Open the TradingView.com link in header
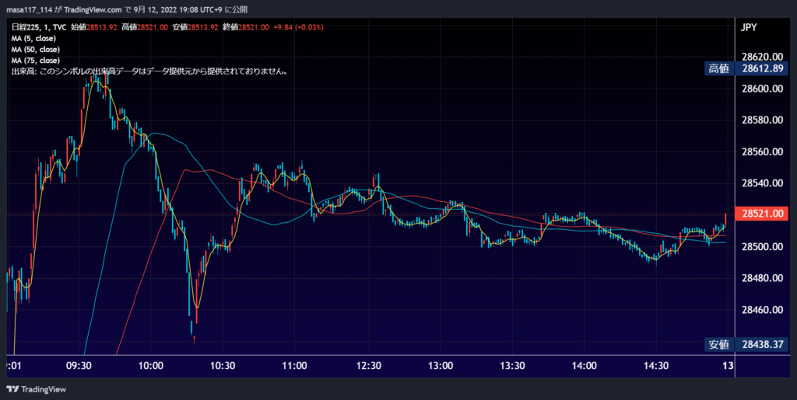Viewport: 797px width, 400px height. pos(93,10)
